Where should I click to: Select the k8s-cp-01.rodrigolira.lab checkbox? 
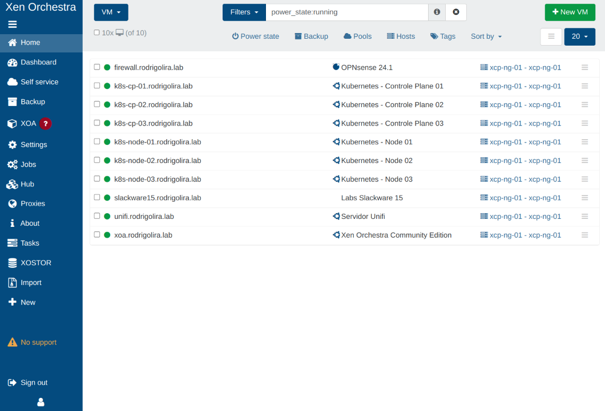point(97,86)
